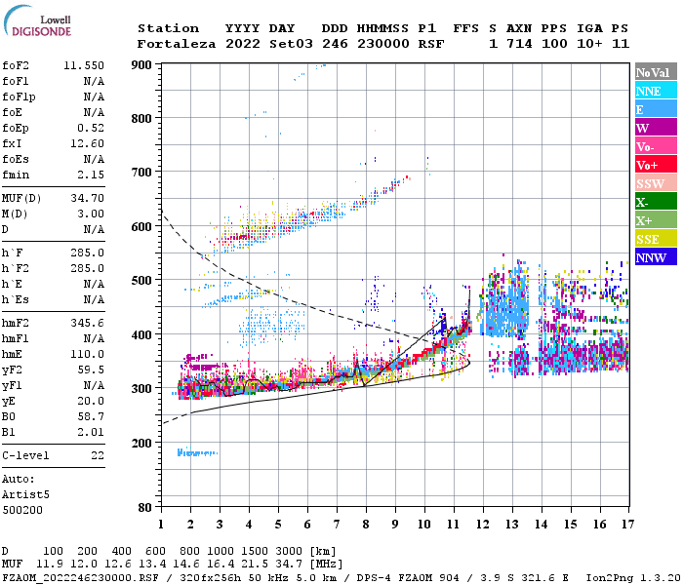Click the Lowell Digisonde logo
The width and height of the screenshot is (683, 585).
(37, 20)
